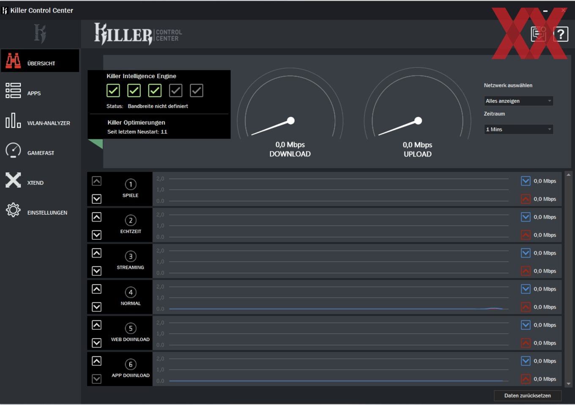Click the speedometer GameFast icon

13,151
